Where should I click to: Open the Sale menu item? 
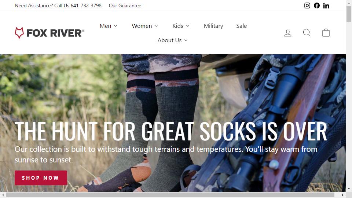tap(241, 26)
